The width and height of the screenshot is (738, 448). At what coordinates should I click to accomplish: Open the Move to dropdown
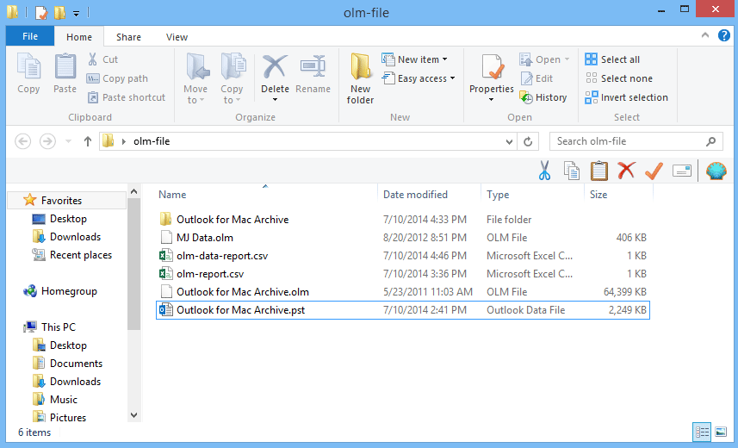coord(195,78)
